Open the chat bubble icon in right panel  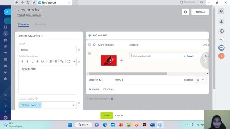[221, 31]
